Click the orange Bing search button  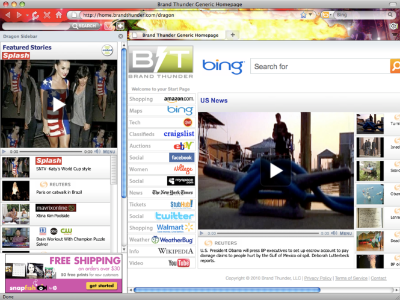point(395,66)
